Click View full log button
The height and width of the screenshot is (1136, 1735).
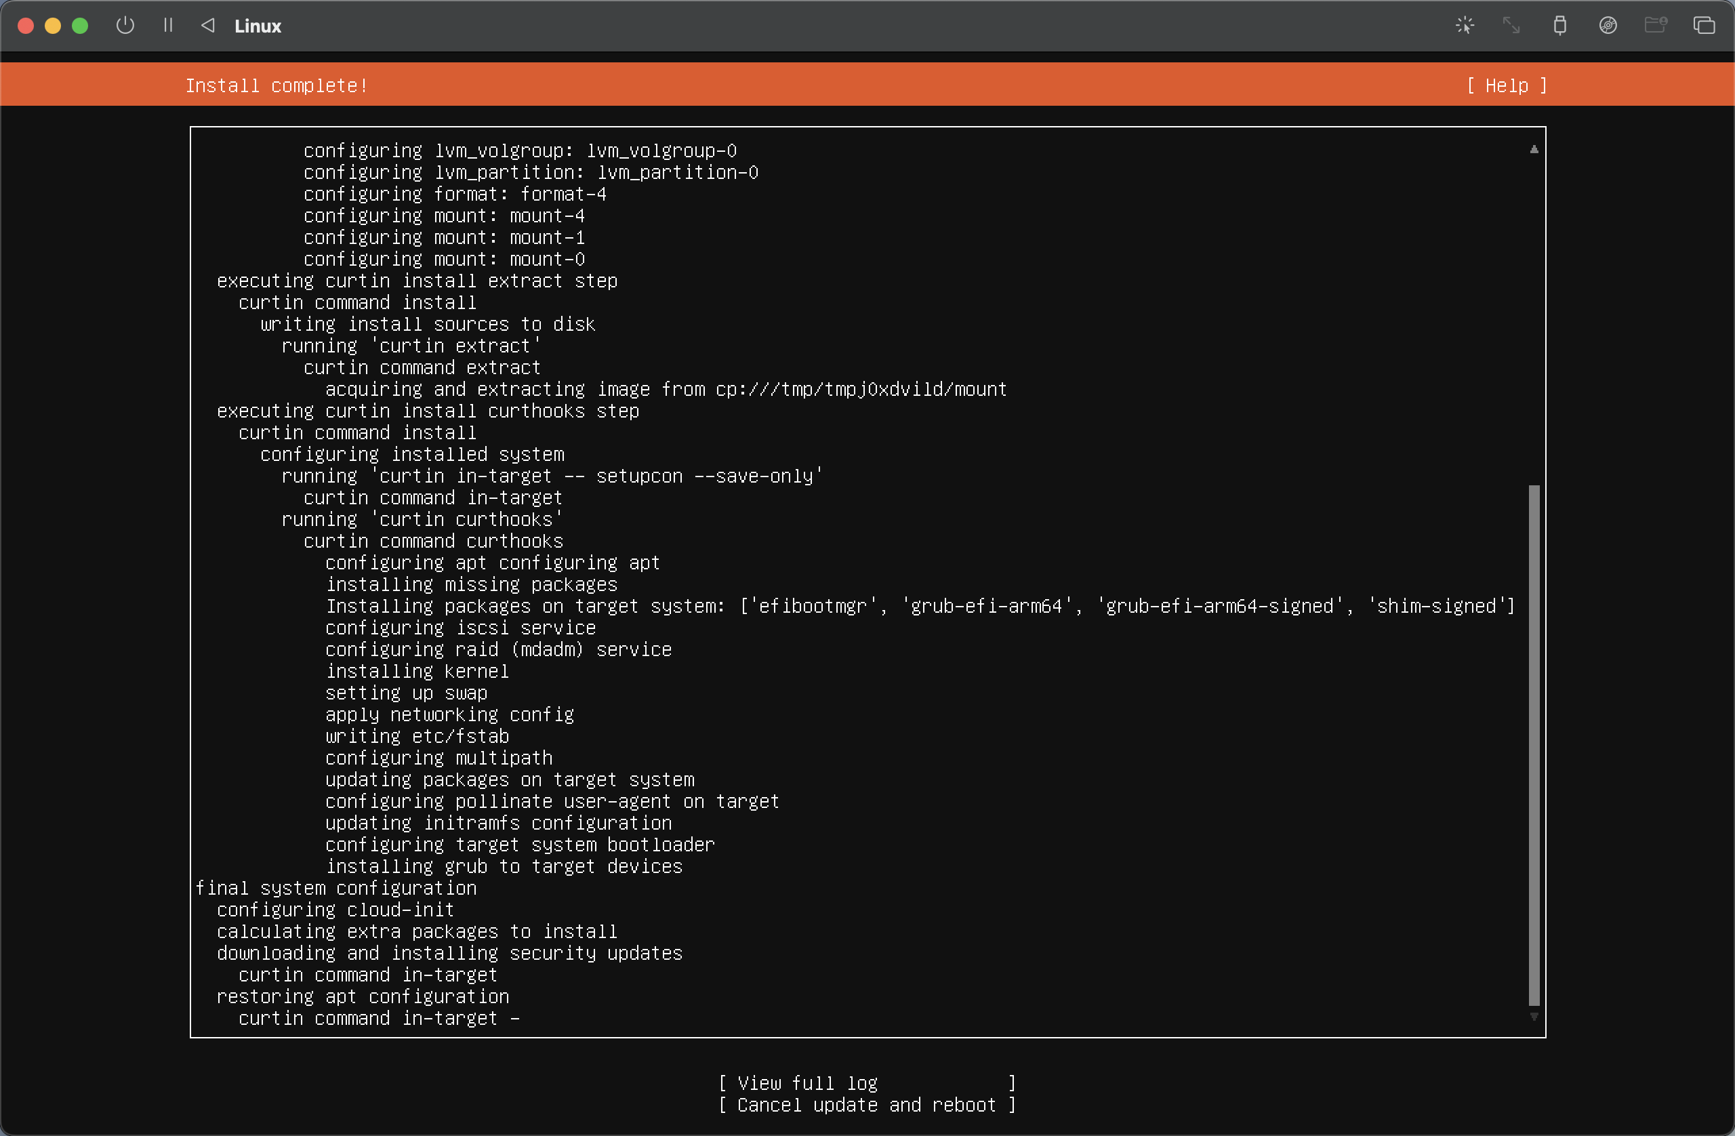coord(867,1082)
